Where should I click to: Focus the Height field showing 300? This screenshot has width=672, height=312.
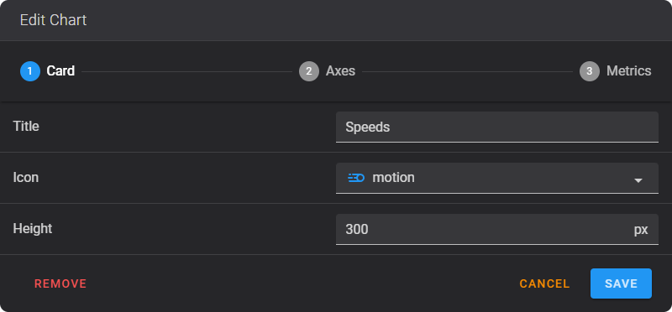pos(497,230)
